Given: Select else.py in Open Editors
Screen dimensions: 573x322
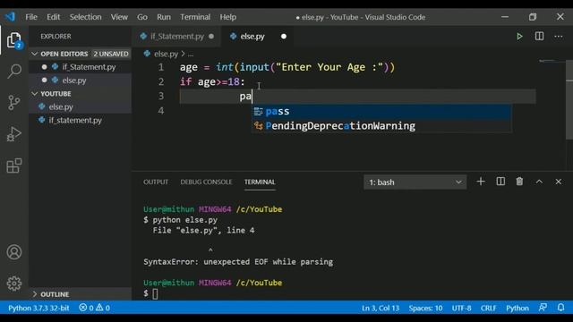Looking at the screenshot, I should tap(80, 80).
